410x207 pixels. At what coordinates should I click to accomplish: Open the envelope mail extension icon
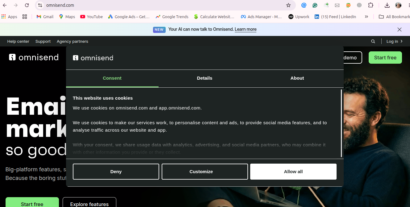tap(337, 5)
